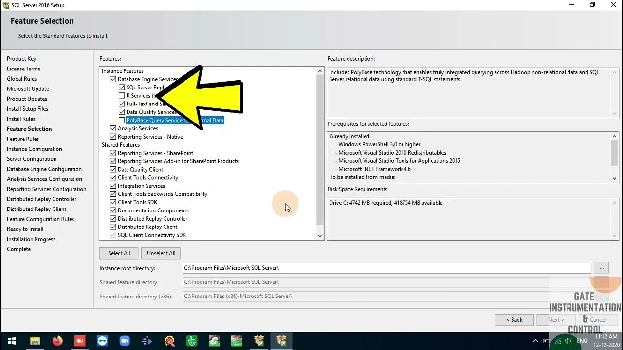Click the prerequisites list scroll up arrow

click(614, 137)
